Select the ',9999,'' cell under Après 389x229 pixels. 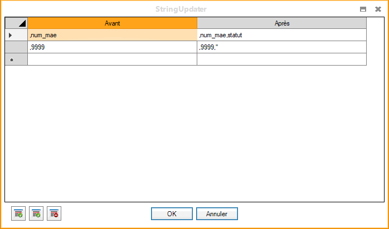click(281, 47)
